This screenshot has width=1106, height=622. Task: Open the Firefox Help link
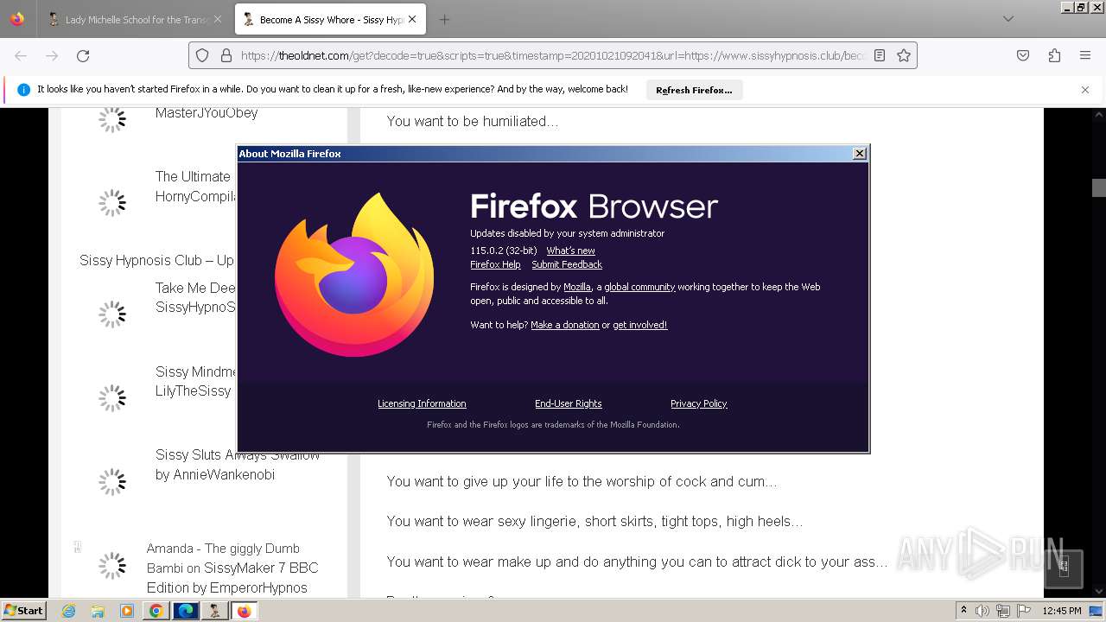[495, 264]
